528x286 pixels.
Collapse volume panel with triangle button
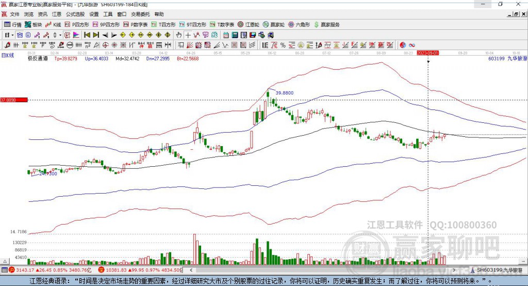tap(5, 261)
